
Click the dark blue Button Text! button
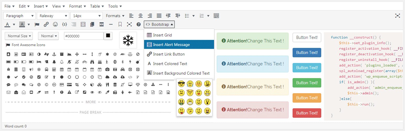click(x=307, y=52)
